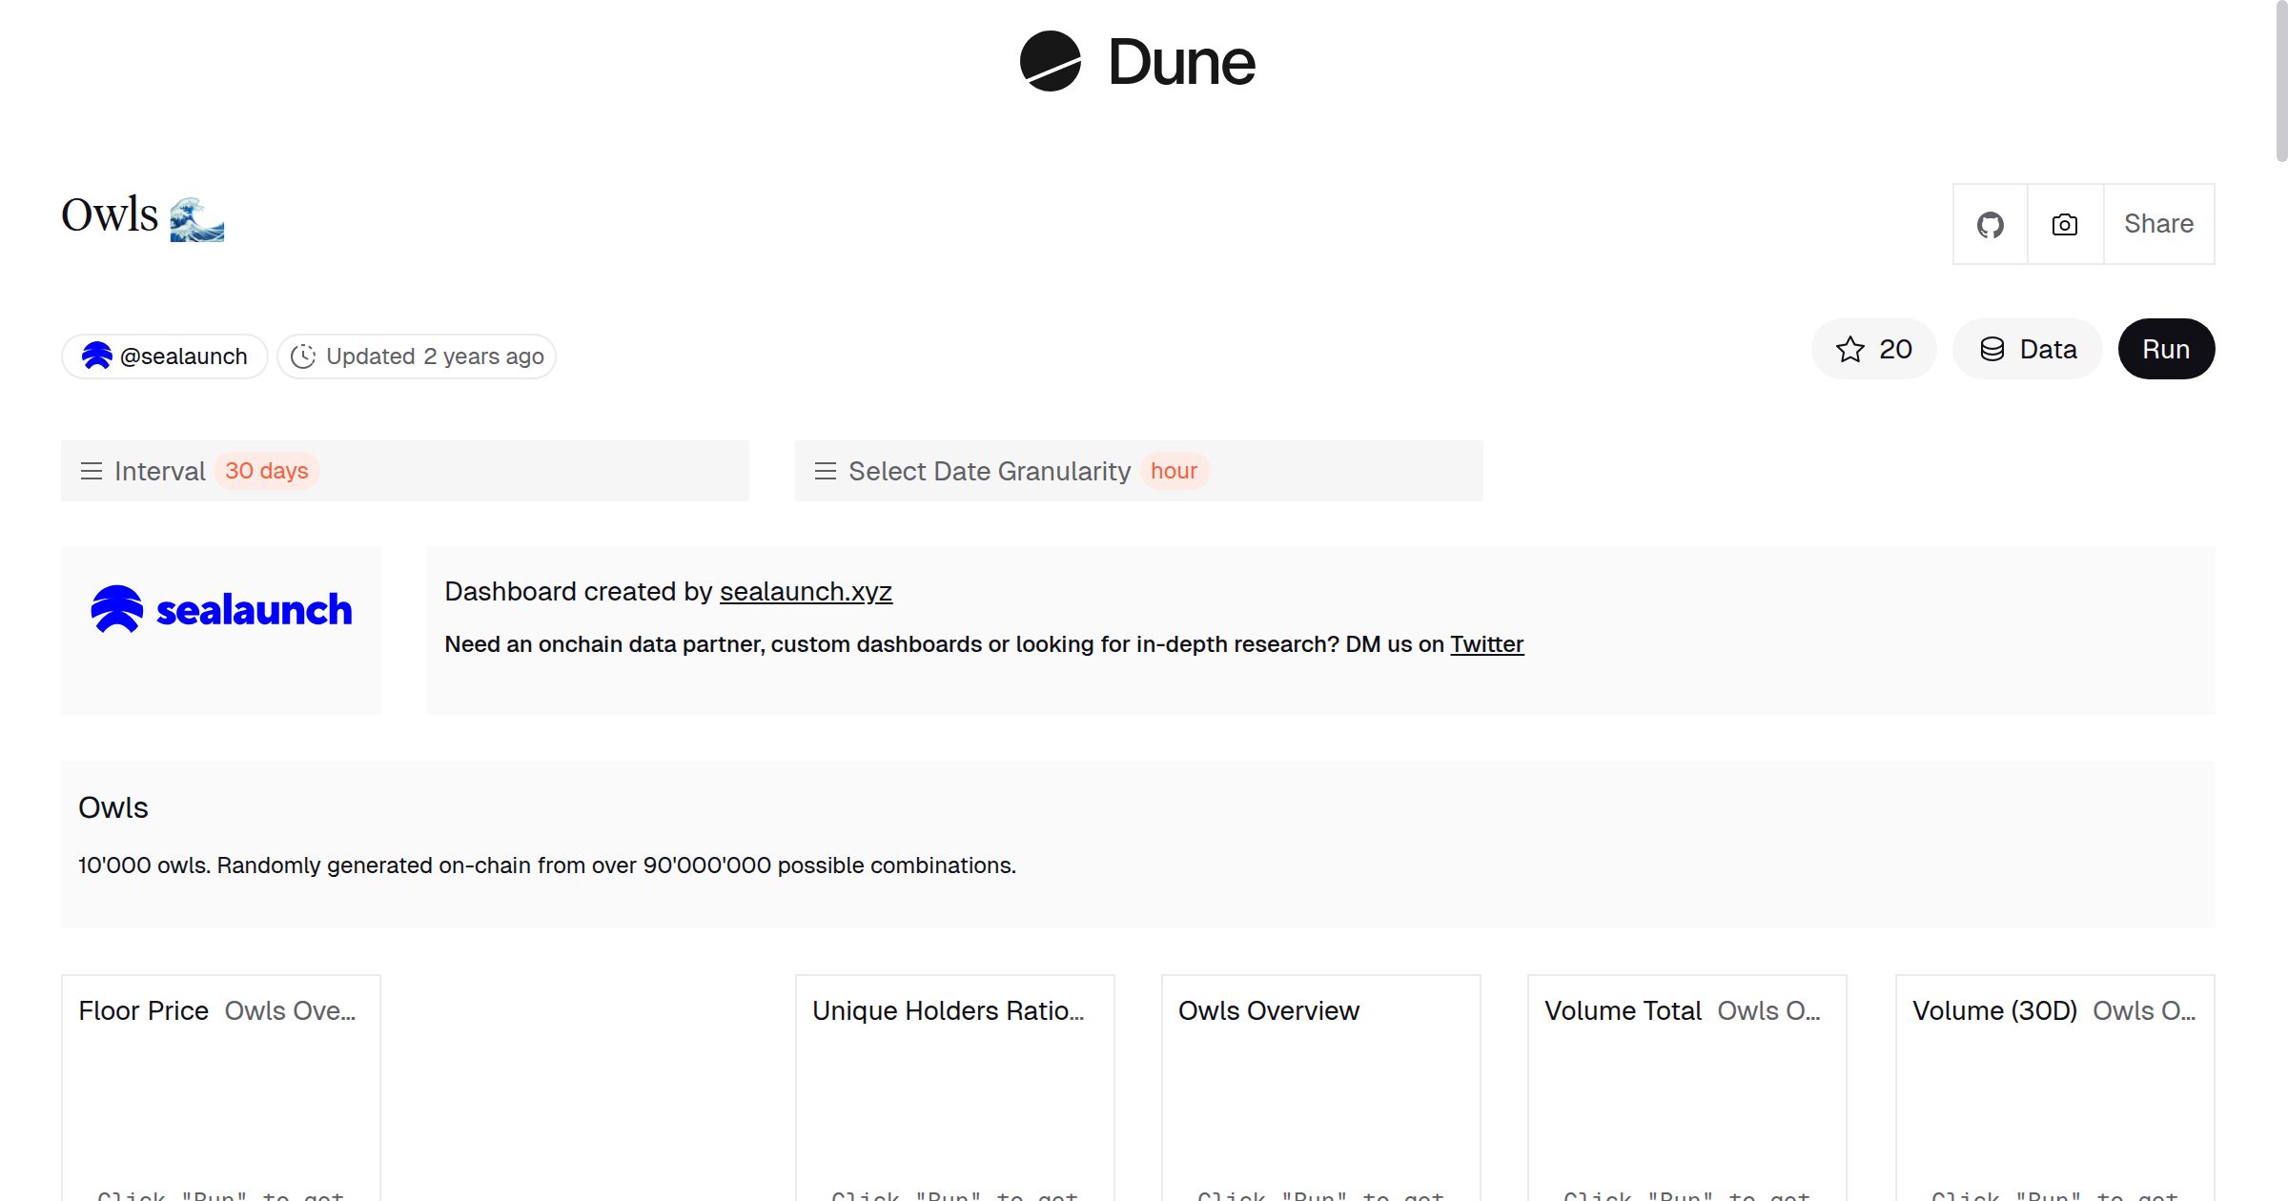Click the Share button
Screen dimensions: 2288x1201
click(2158, 225)
